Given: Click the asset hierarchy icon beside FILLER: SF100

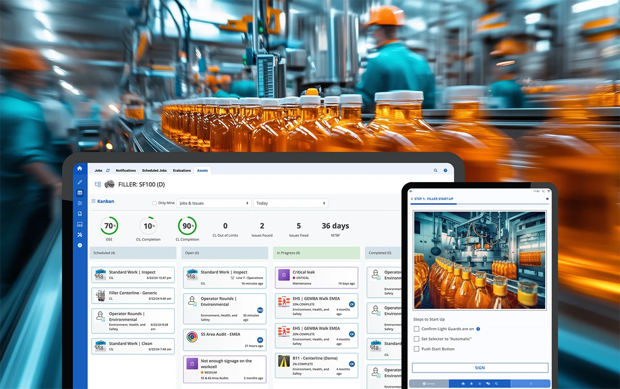Looking at the screenshot, I should click(98, 184).
